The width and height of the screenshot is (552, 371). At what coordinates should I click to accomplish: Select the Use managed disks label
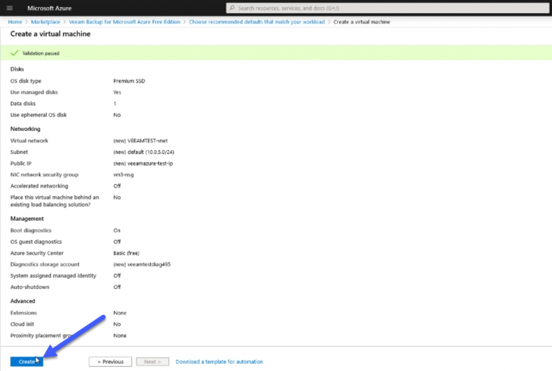tap(34, 92)
